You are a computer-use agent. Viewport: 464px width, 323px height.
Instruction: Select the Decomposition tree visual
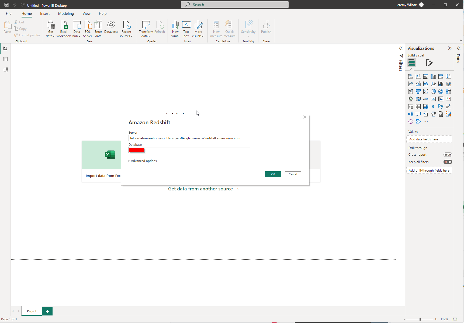410,114
